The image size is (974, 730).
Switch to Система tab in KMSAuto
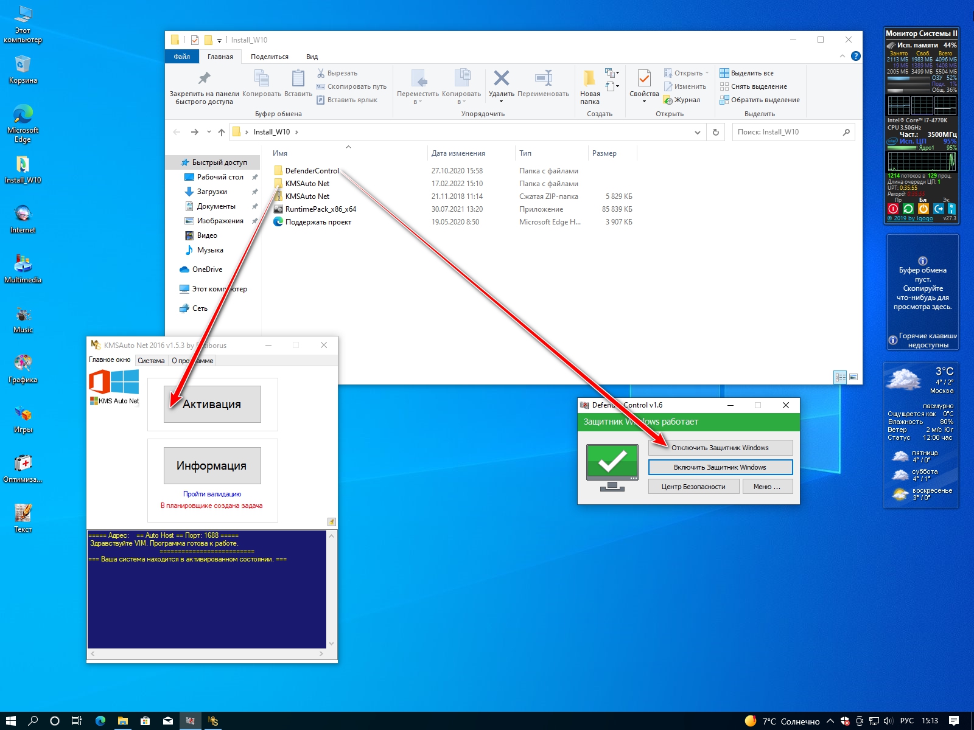tap(151, 361)
